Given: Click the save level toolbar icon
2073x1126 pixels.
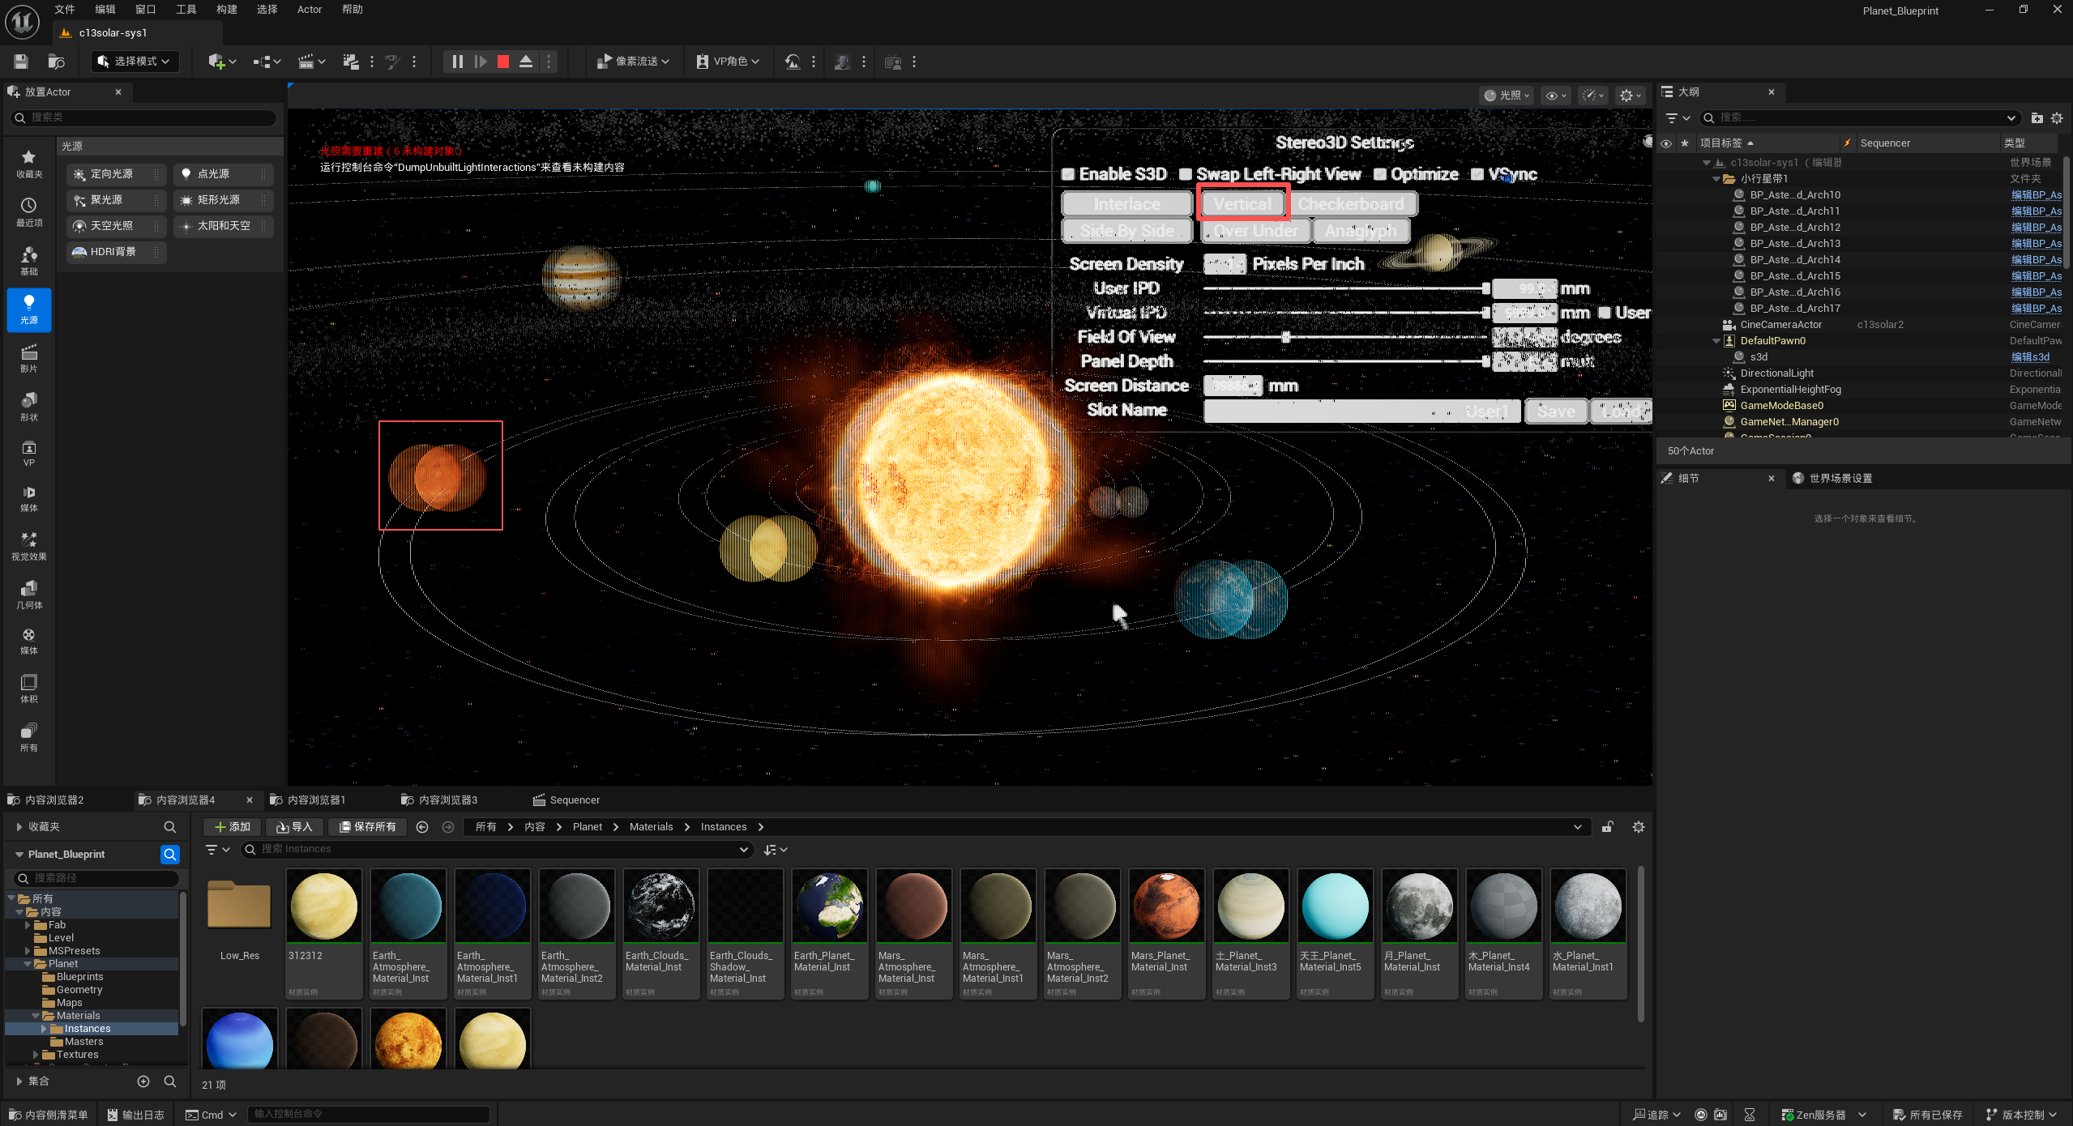Looking at the screenshot, I should [x=21, y=62].
